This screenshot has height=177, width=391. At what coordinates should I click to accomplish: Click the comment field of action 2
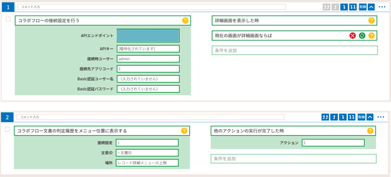tap(151, 117)
